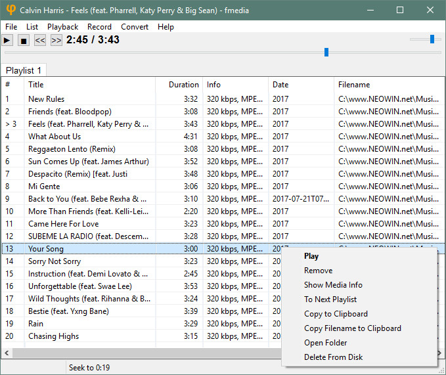The image size is (446, 375).
Task: Sort playlist by Title column header
Action: (x=36, y=85)
